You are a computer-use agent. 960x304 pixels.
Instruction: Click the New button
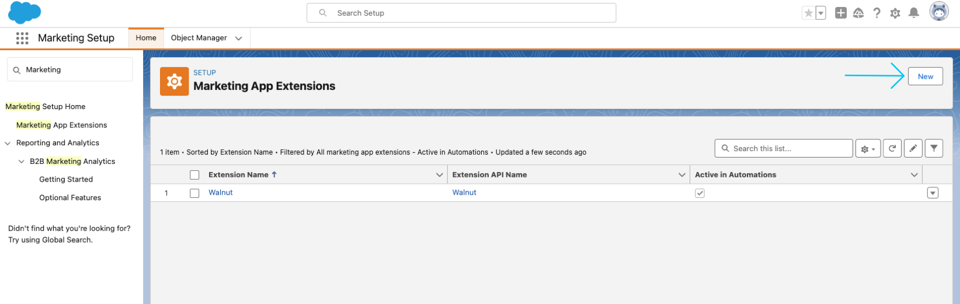[x=926, y=76]
